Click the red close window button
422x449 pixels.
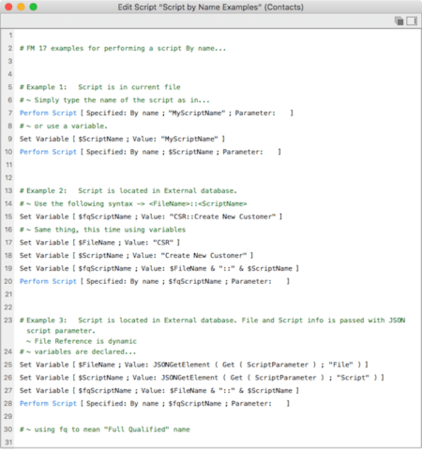[x=8, y=7]
